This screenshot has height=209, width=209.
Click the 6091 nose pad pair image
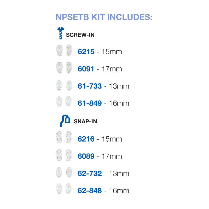[64, 68]
